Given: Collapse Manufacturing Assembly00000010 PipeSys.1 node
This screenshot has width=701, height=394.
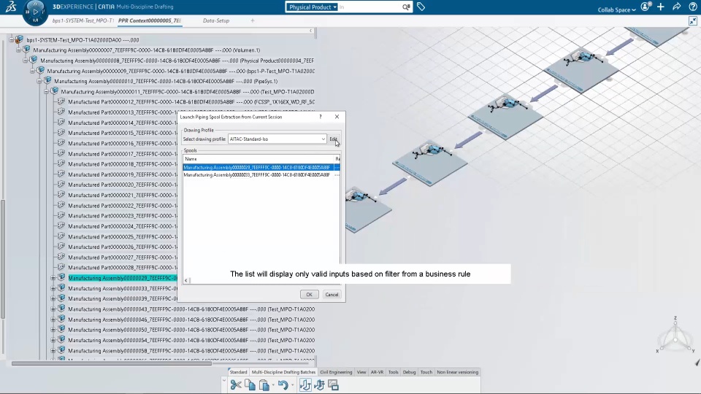Looking at the screenshot, I should [39, 81].
